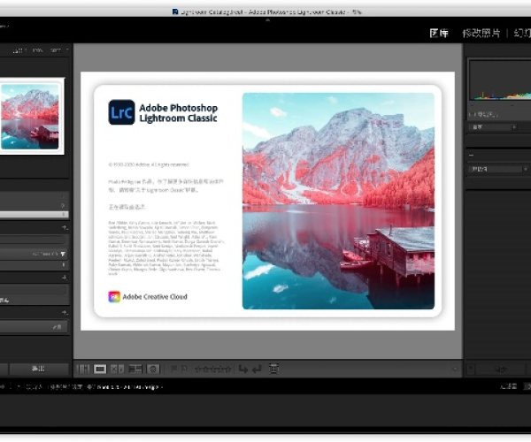Click the loupe overlay icon next to rotate
This screenshot has height=442, width=531.
[x=273, y=369]
